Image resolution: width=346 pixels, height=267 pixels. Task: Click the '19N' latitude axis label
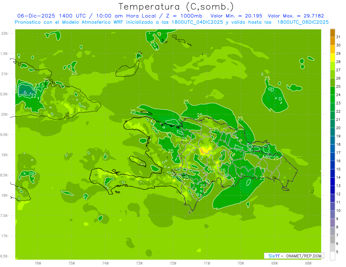5,155
